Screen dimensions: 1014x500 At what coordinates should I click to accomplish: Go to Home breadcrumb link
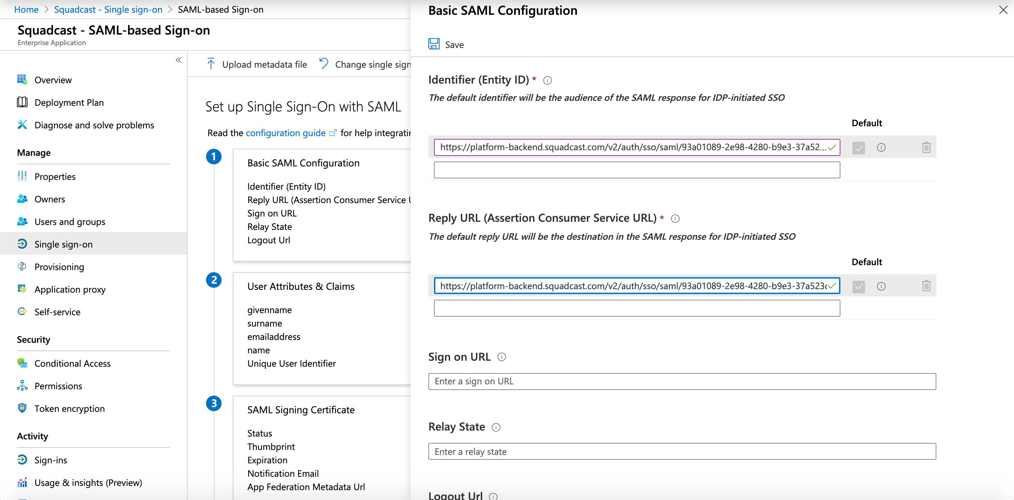tap(26, 10)
